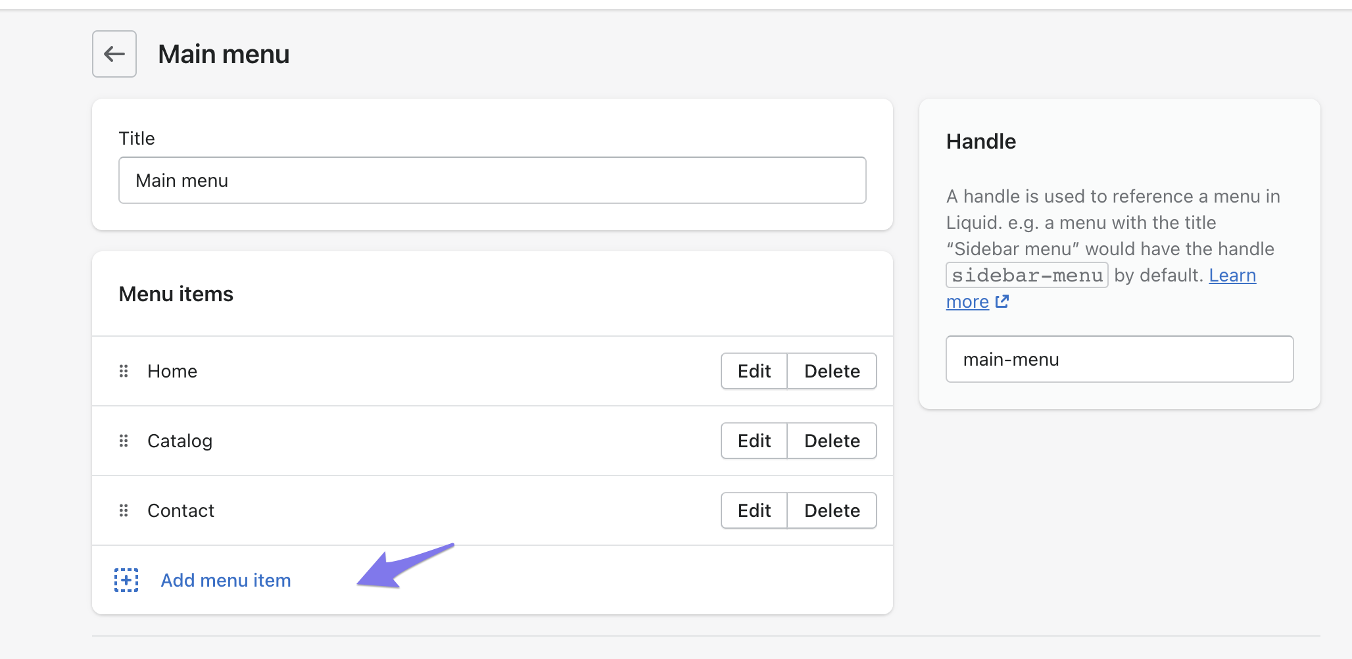Screen dimensions: 1352x659
Task: Focus the Title input field
Action: (492, 180)
